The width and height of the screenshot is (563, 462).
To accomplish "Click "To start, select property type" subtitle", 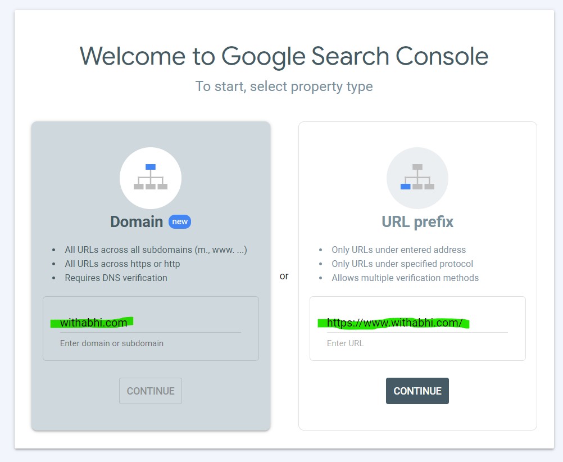I will coord(284,87).
